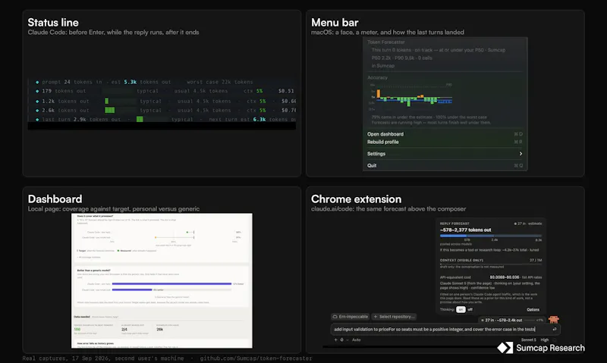Viewport: 607px width, 363px height.
Task: Expand Settings submenu chevron arrow
Action: click(521, 154)
